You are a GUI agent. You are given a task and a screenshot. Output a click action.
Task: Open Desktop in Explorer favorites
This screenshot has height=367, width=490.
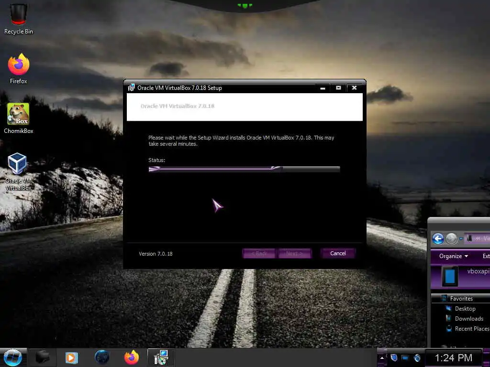tap(465, 309)
